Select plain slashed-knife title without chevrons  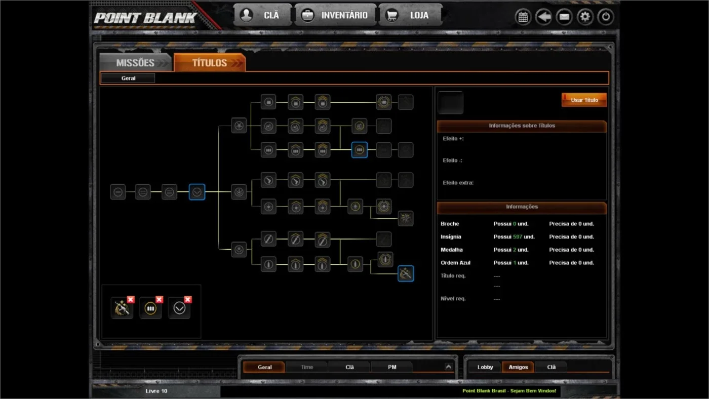(x=269, y=239)
